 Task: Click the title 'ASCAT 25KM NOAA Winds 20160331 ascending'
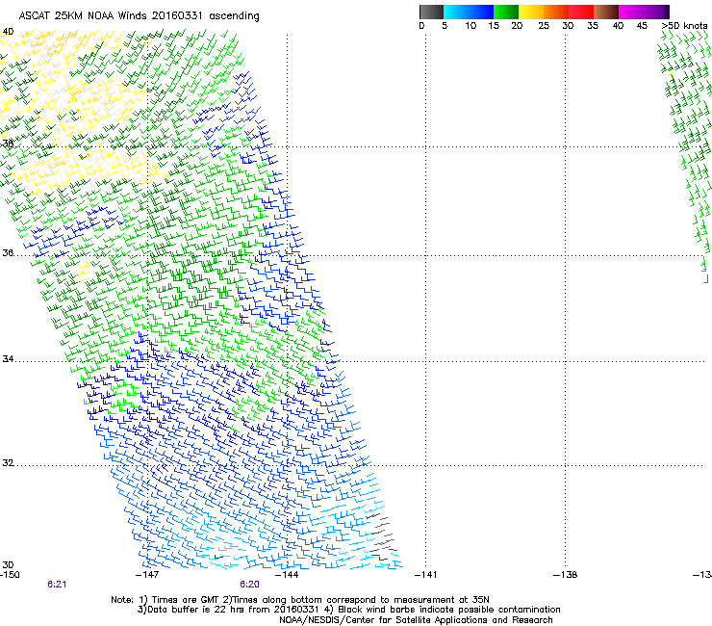click(139, 16)
